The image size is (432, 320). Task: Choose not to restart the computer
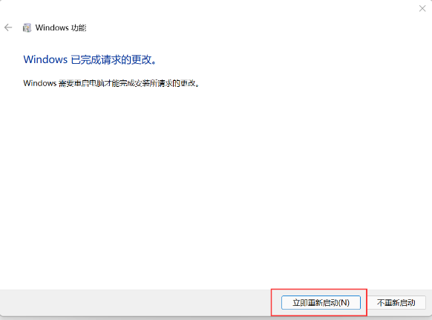pos(396,303)
